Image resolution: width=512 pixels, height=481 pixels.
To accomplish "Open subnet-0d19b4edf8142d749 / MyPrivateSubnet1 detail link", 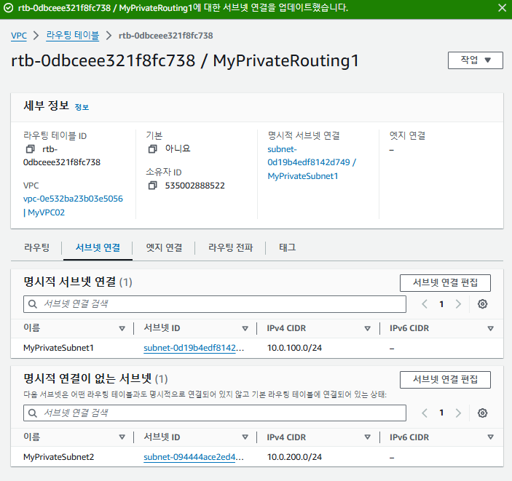I will pos(312,162).
